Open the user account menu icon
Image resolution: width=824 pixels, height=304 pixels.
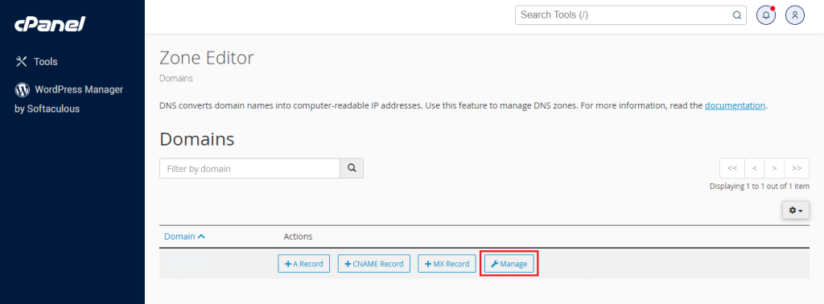click(795, 15)
